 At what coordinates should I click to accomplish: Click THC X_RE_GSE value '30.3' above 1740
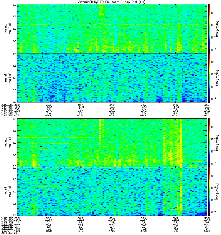[175, 218]
